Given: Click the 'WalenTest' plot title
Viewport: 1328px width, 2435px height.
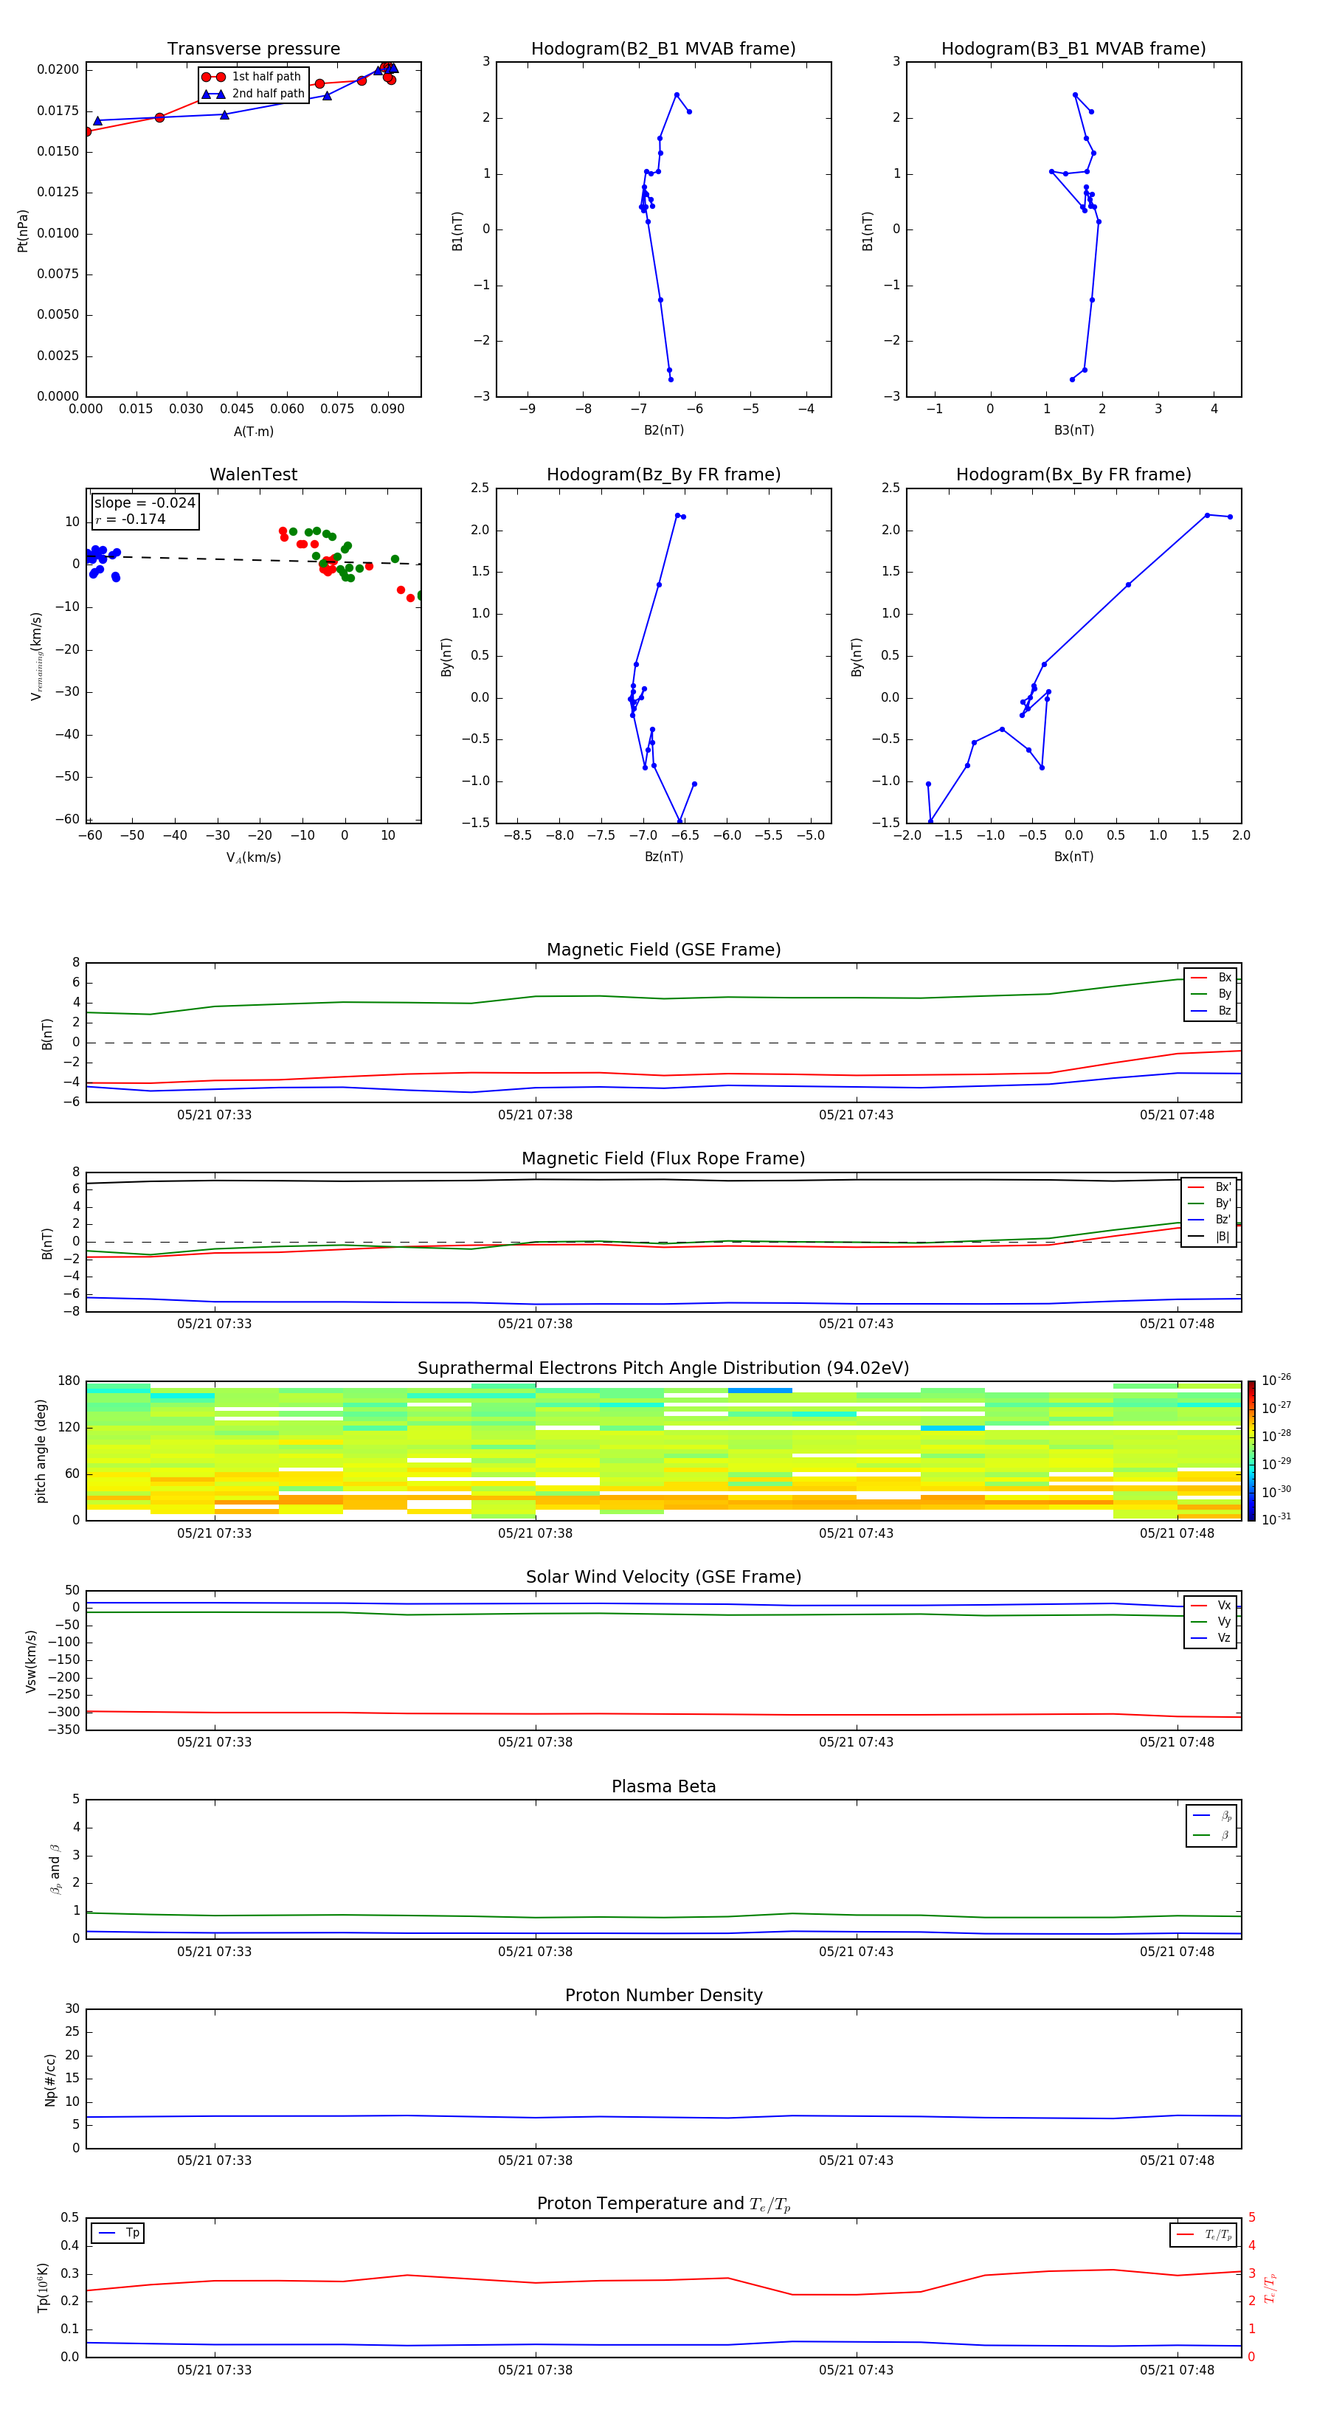Looking at the screenshot, I should coord(253,474).
